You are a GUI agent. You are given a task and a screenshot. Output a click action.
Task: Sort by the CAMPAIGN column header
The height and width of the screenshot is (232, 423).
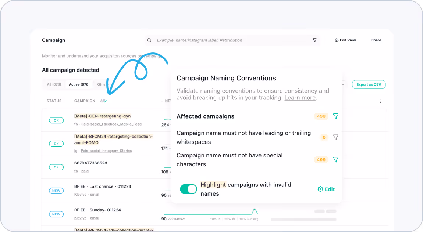point(85,101)
